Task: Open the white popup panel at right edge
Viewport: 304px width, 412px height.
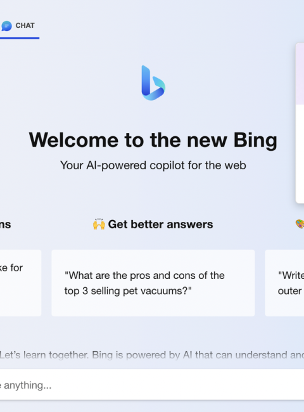Action: 300,123
